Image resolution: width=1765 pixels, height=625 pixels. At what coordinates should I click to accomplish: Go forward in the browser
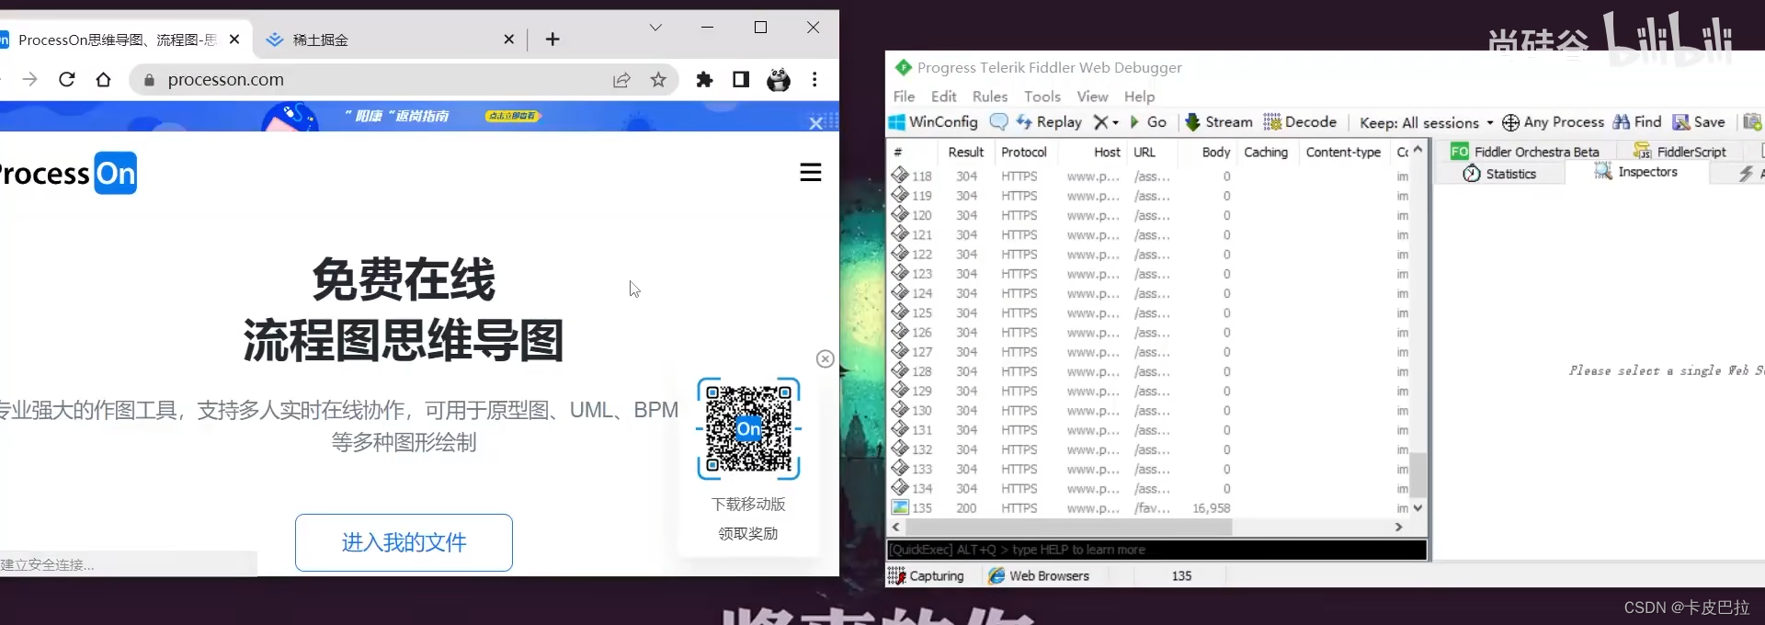point(30,80)
